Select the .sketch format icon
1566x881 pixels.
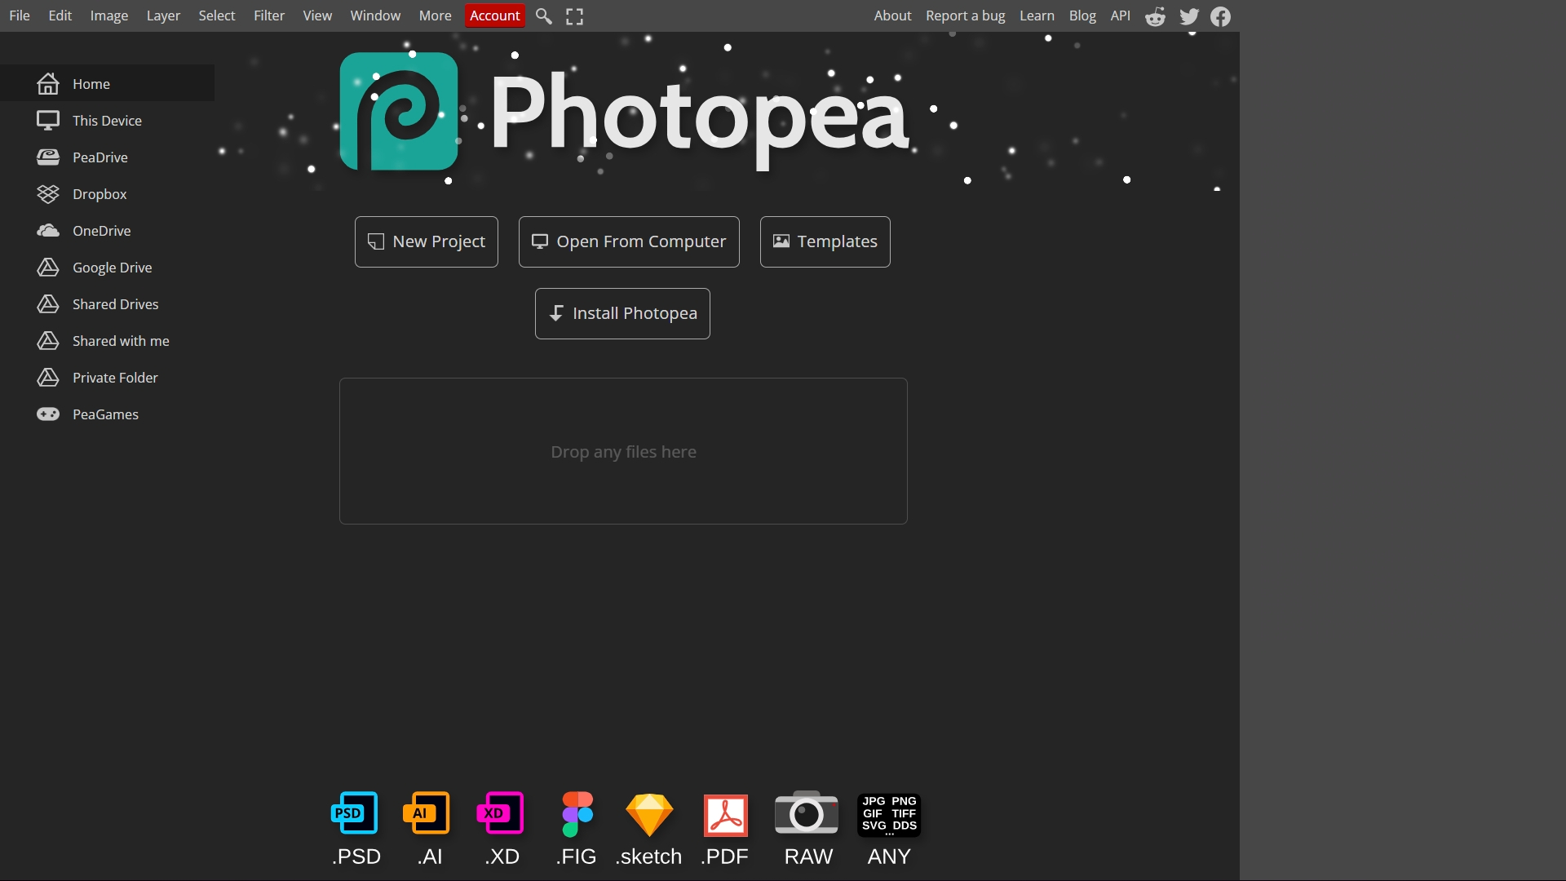tap(648, 813)
